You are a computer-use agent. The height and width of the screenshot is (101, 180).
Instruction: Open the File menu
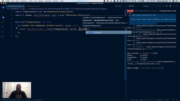[x=13, y=1]
